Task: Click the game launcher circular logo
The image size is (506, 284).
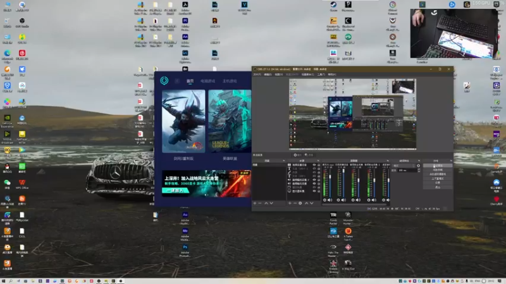Action: pos(164,81)
